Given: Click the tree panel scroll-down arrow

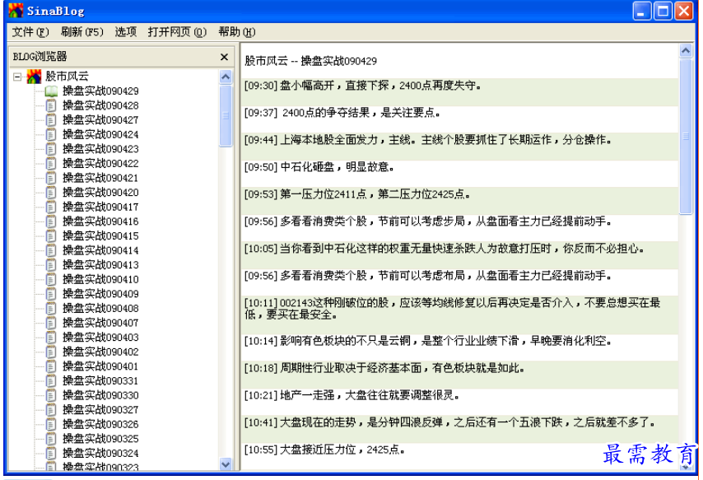Looking at the screenshot, I should pyautogui.click(x=226, y=464).
